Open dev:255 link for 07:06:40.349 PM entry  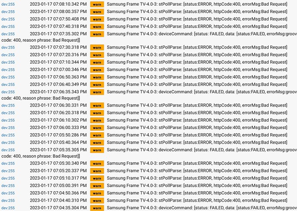pyautogui.click(x=8, y=85)
